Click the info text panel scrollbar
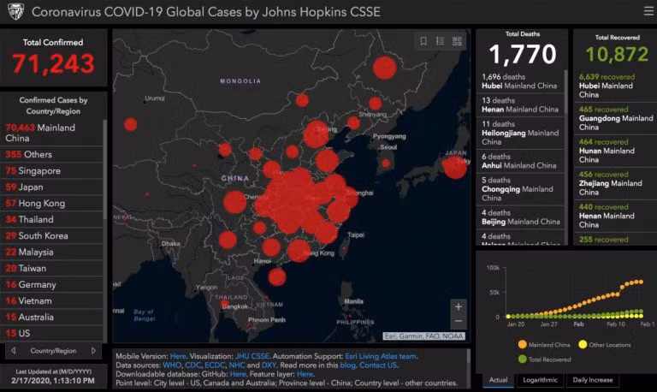This screenshot has width=657, height=392. (468, 357)
